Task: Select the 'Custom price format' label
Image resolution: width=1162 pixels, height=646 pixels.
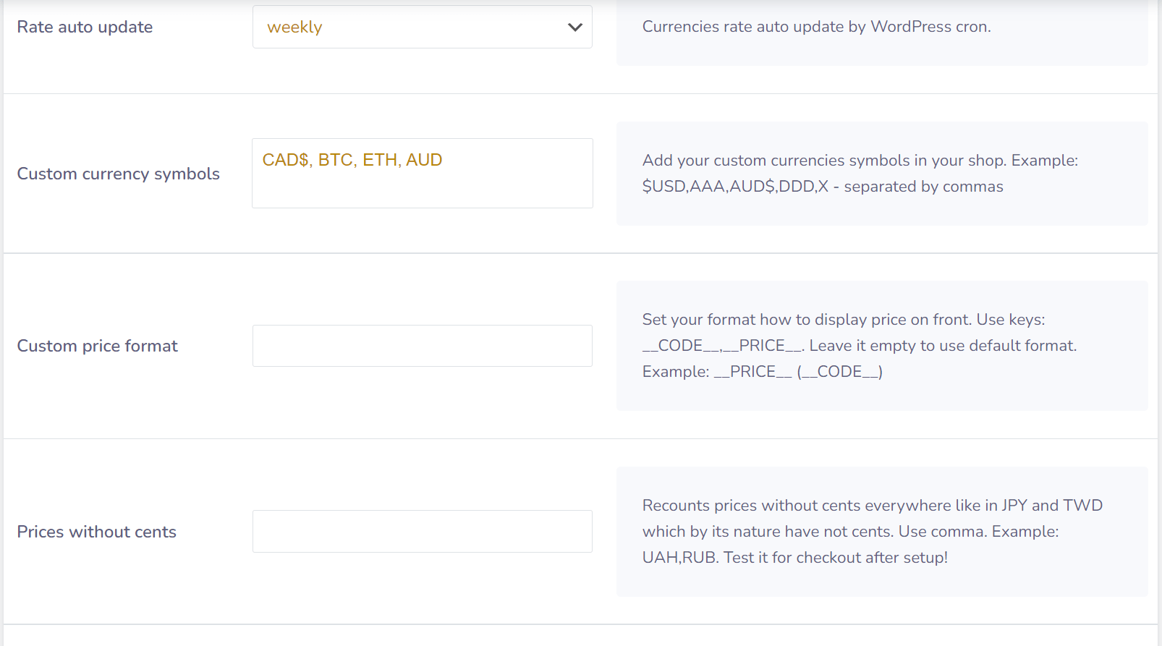Action: point(97,347)
